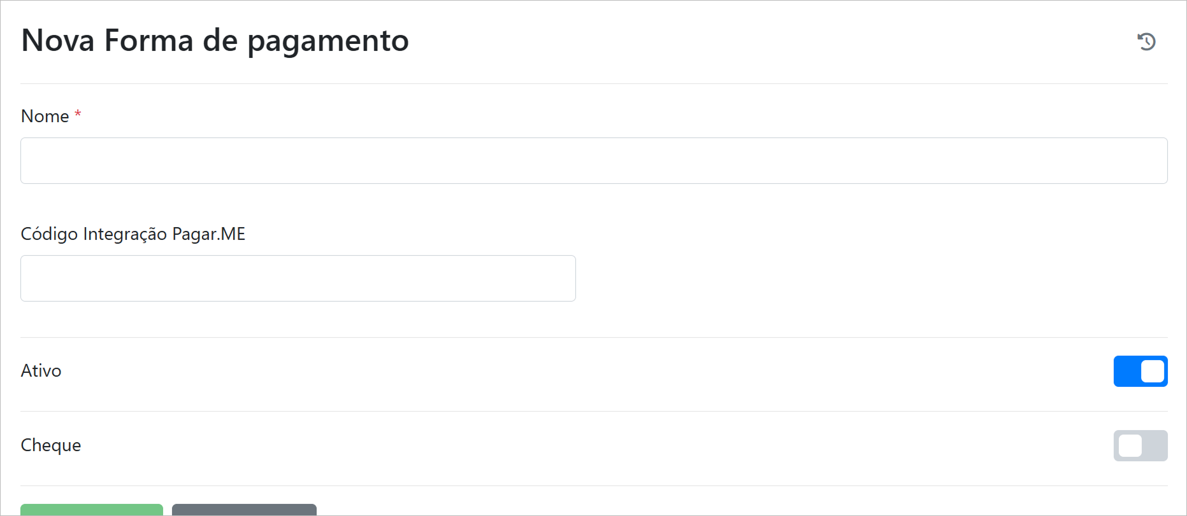Open the change history icon
The height and width of the screenshot is (516, 1187).
point(1146,41)
